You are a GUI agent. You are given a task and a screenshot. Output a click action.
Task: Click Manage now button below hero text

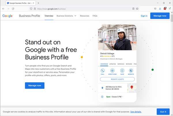coord(35,85)
